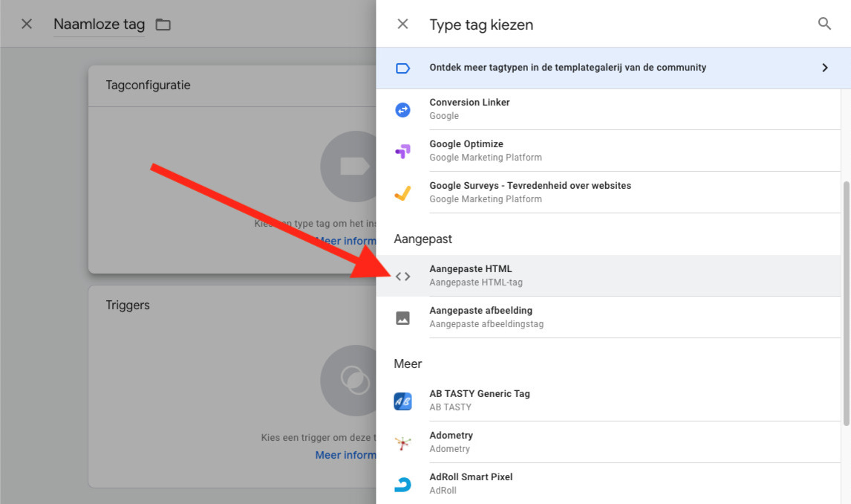851x504 pixels.
Task: Click the Aangepaste HTML code brackets icon
Action: point(402,277)
